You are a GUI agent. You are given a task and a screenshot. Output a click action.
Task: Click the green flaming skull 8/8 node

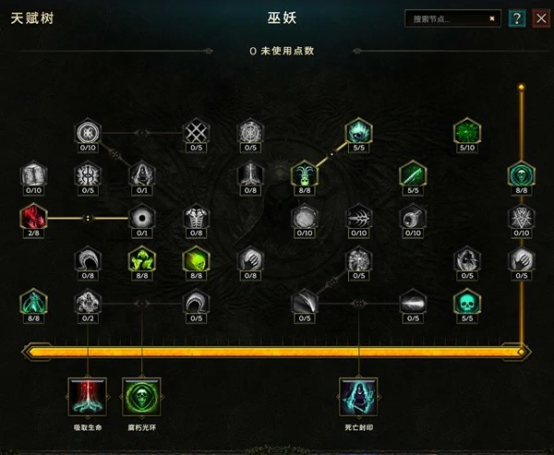(x=196, y=259)
